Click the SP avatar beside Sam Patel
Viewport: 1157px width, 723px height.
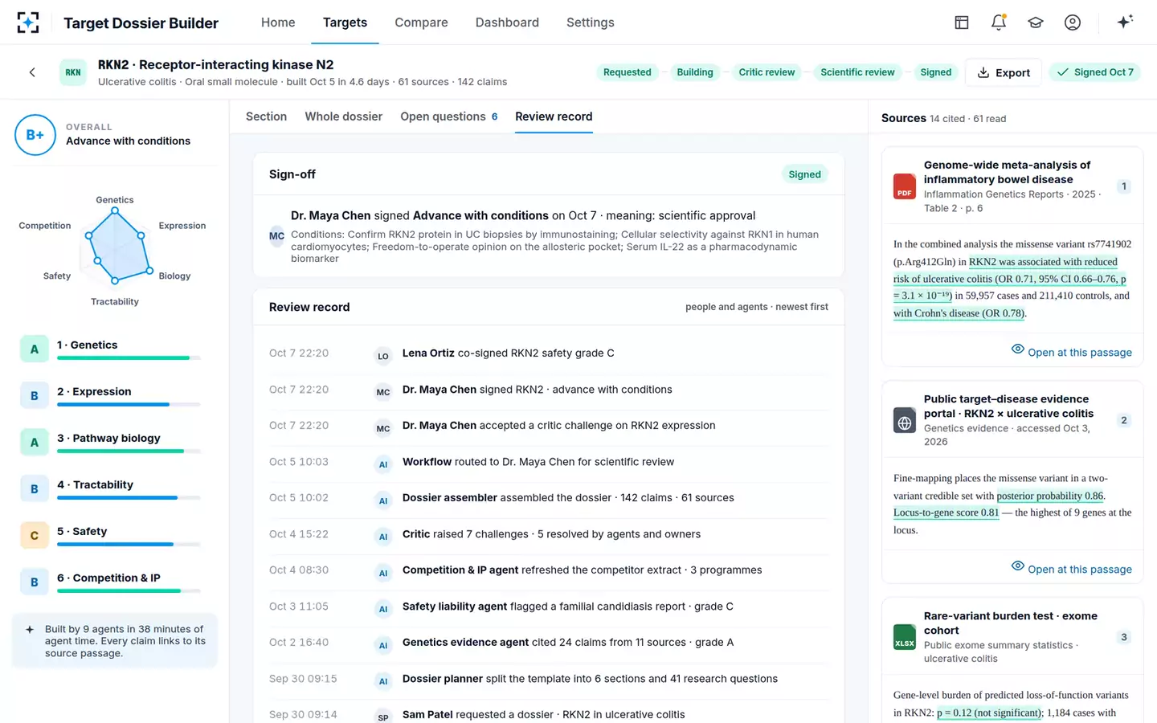pos(383,717)
